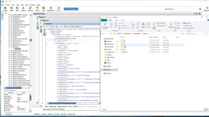The height and width of the screenshot is (117, 209).
Task: Click the Search schema input field
Action: [197, 34]
